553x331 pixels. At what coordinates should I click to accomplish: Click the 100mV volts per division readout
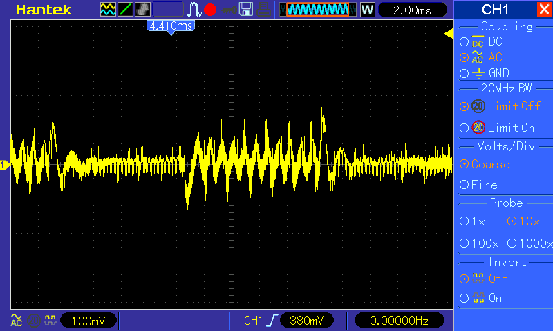[x=88, y=321]
